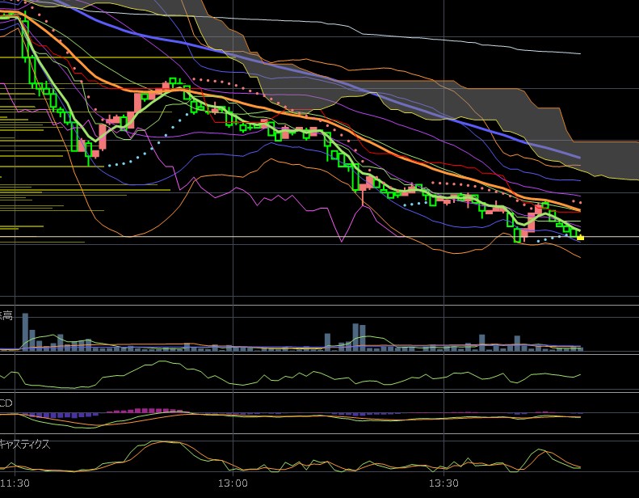Select the volume panel label 出来高

pyautogui.click(x=6, y=315)
